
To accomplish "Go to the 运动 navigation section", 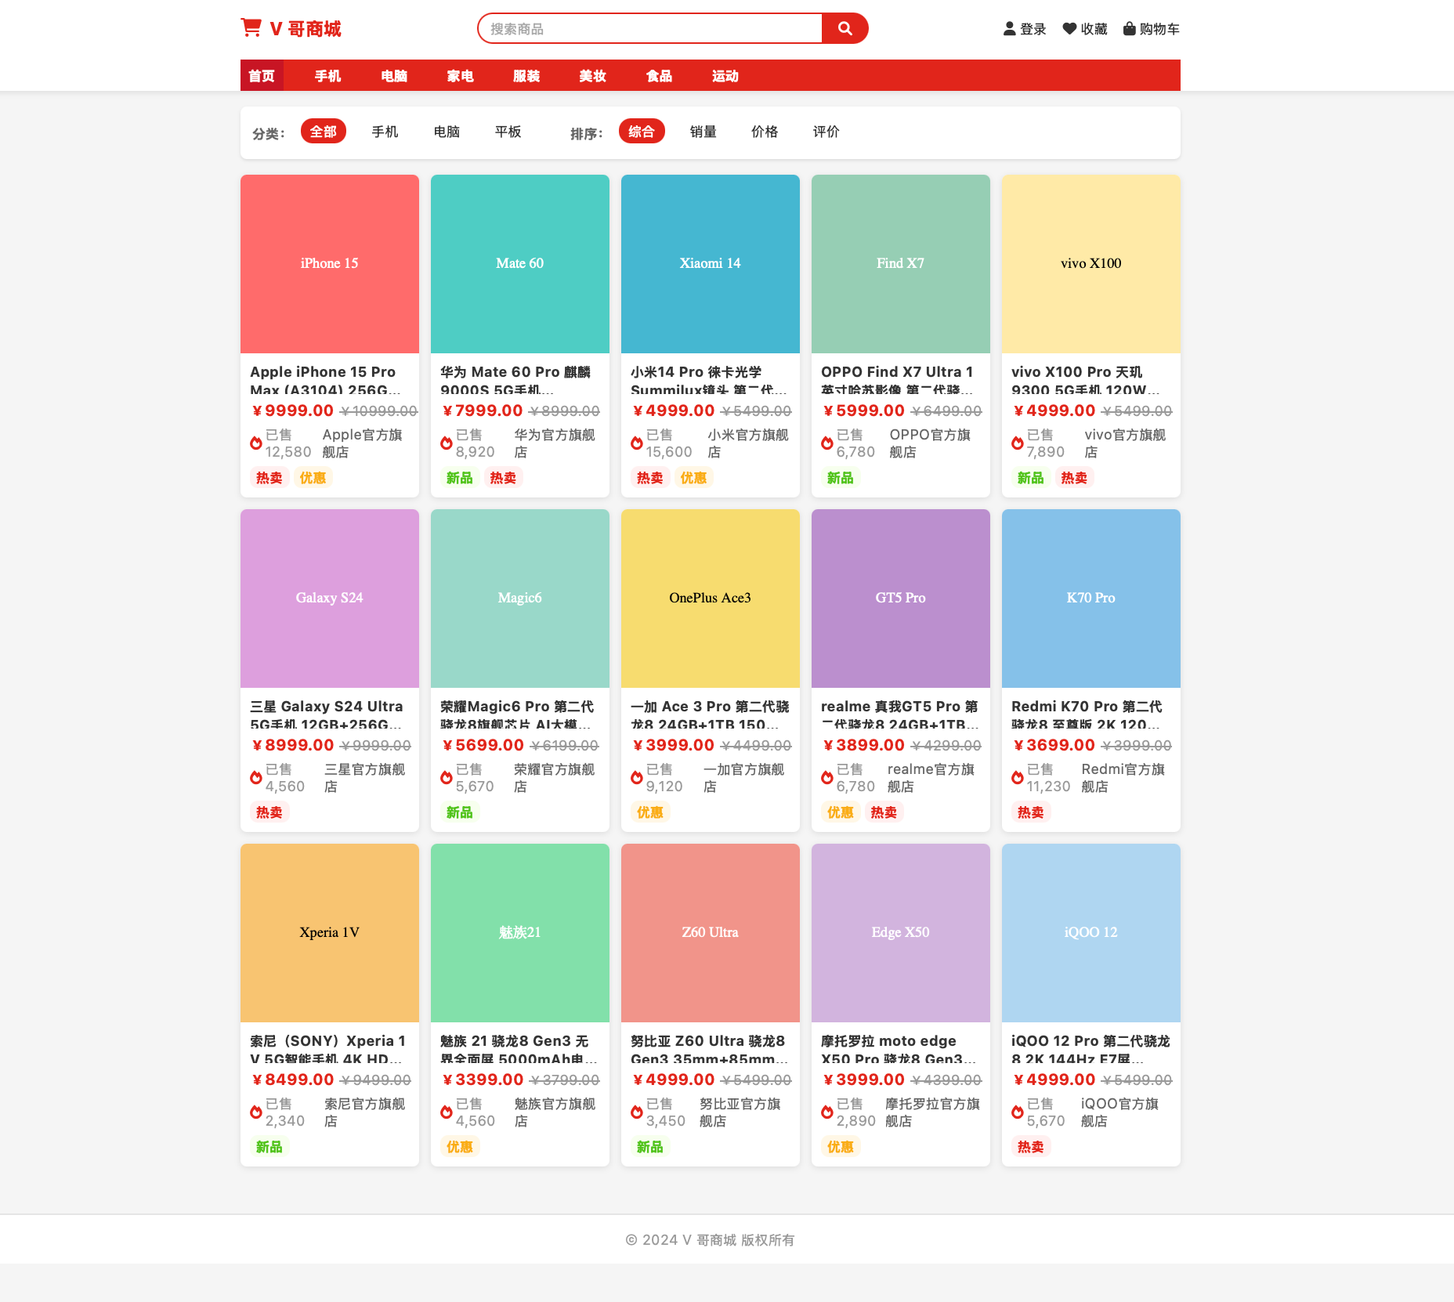I will tap(725, 76).
